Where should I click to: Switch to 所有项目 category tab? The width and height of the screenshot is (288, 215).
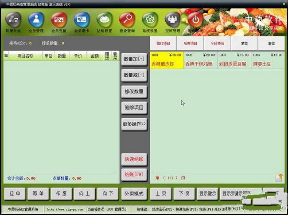(x=190, y=44)
